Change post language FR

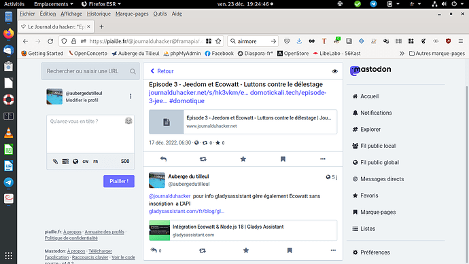[95, 162]
